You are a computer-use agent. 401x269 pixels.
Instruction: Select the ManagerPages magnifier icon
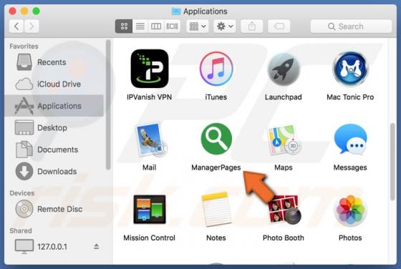(x=216, y=139)
